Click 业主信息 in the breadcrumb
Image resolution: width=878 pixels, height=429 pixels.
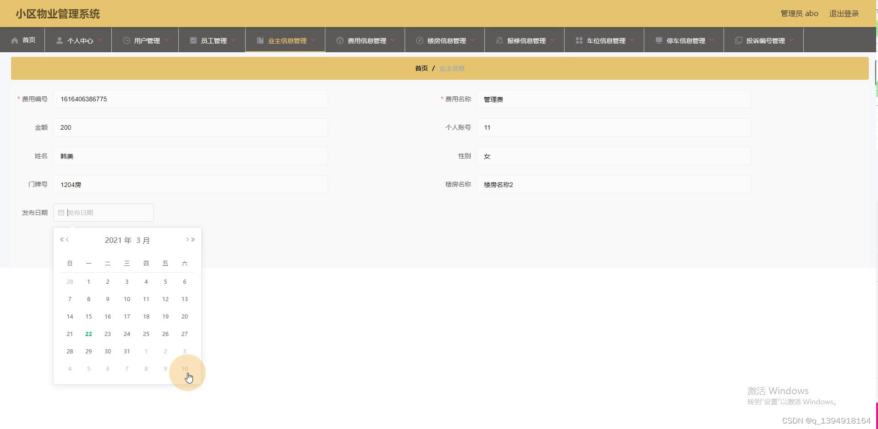click(x=452, y=68)
